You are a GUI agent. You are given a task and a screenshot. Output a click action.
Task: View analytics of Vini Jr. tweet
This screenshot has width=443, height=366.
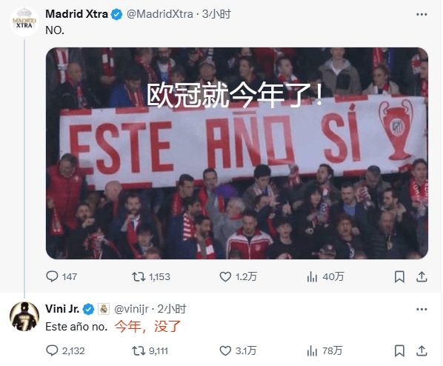(312, 351)
